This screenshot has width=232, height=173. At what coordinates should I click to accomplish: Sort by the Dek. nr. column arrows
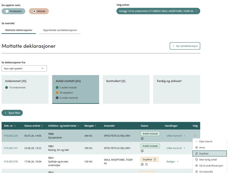[x=15, y=126]
